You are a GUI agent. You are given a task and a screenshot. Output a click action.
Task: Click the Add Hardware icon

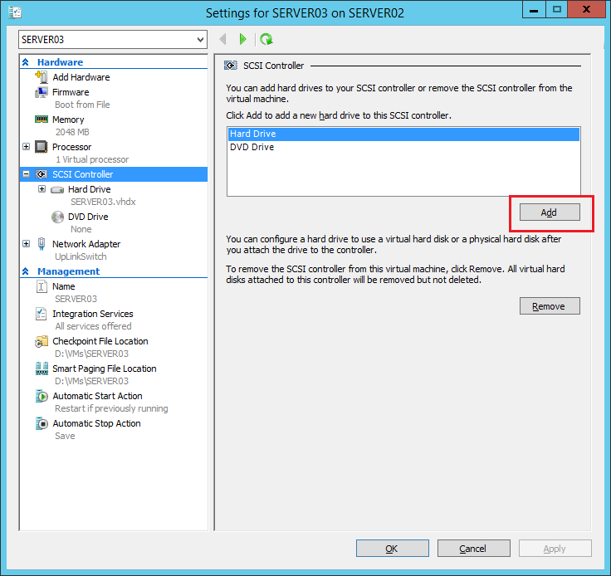point(42,76)
